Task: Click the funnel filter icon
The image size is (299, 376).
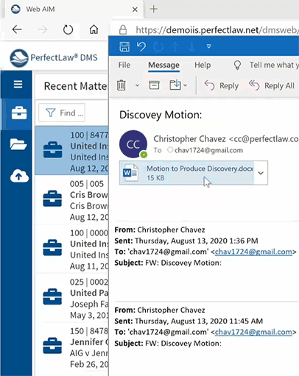Action: pos(51,113)
